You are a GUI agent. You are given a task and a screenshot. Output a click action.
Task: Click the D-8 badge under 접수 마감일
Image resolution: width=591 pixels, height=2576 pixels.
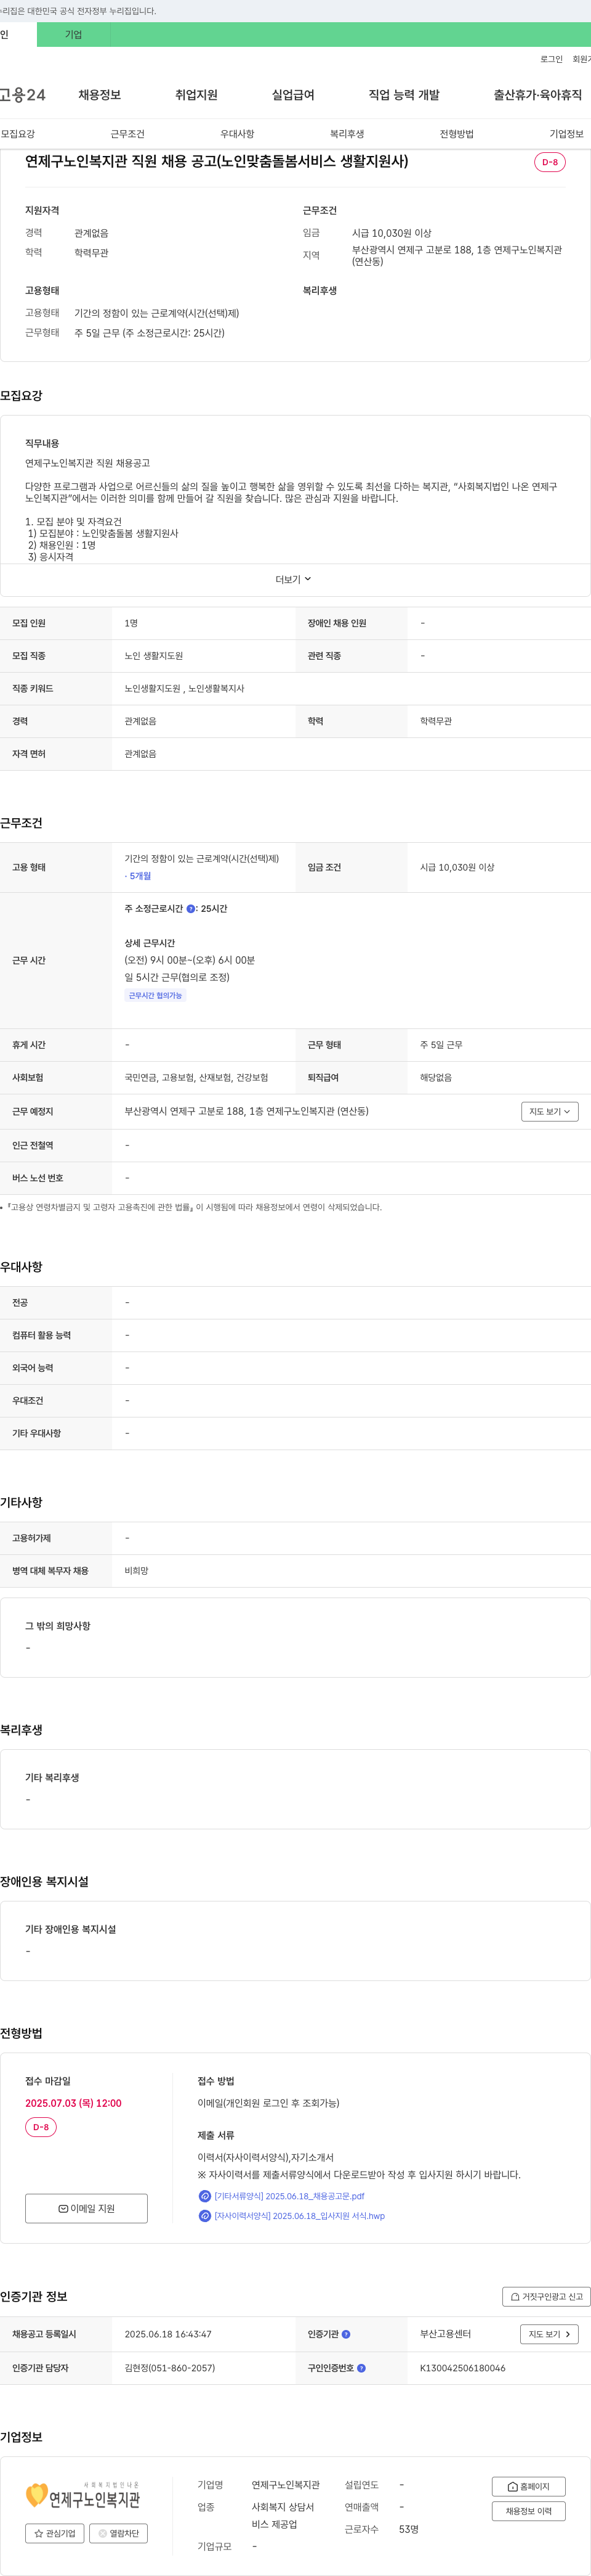[41, 2127]
